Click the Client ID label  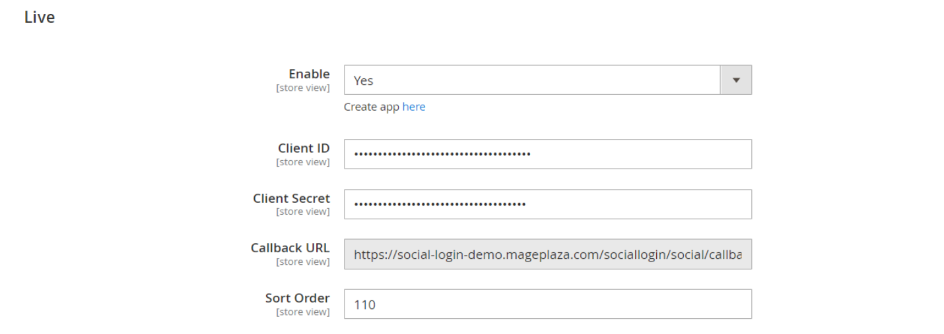tap(304, 148)
